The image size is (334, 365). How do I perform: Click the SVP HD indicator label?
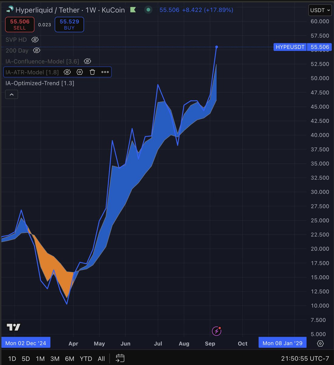pos(16,40)
